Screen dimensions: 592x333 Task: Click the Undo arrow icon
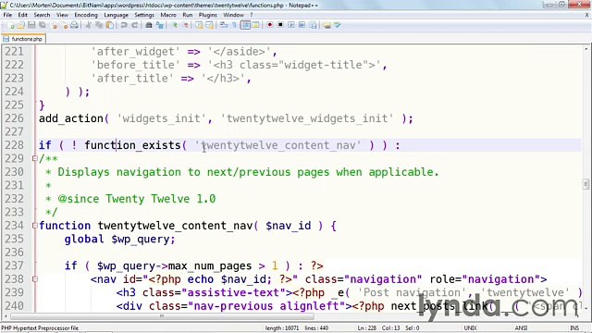pos(124,25)
